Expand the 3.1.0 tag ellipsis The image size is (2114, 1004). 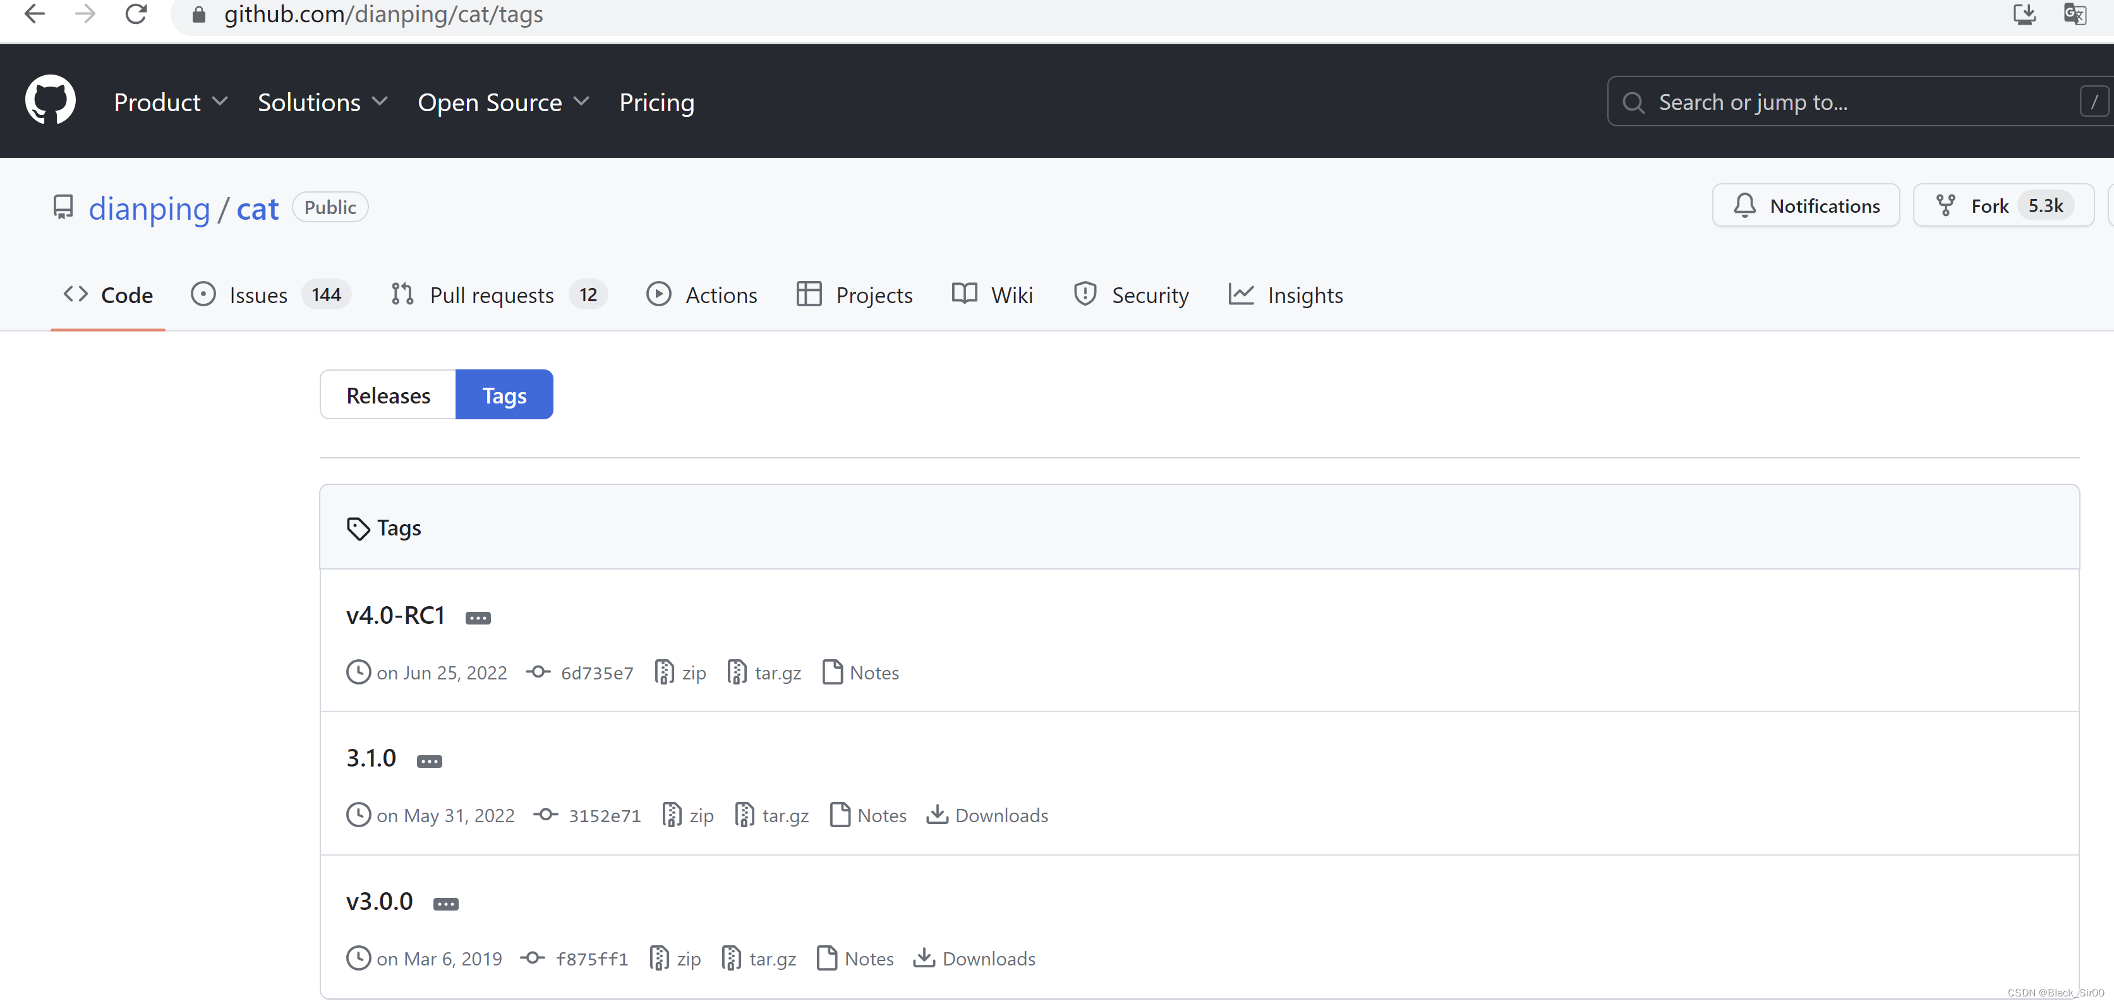[429, 761]
